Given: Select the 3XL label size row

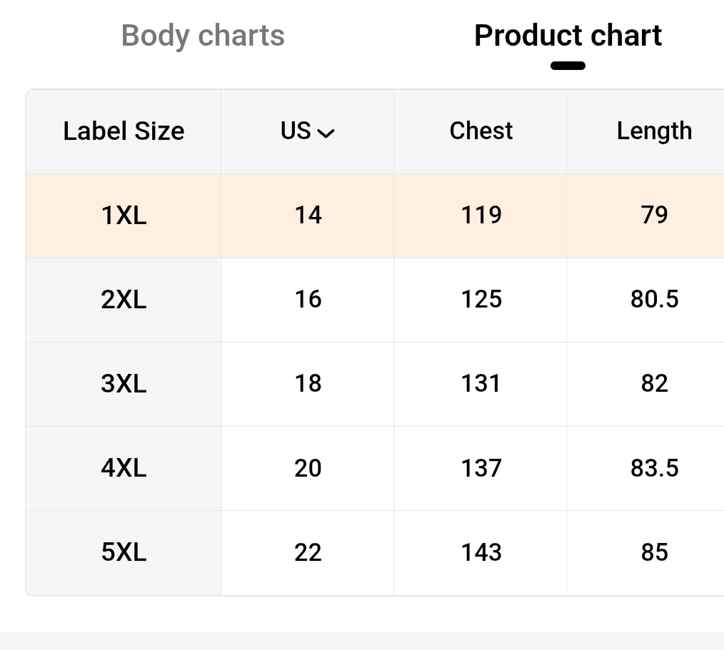Looking at the screenshot, I should (124, 384).
